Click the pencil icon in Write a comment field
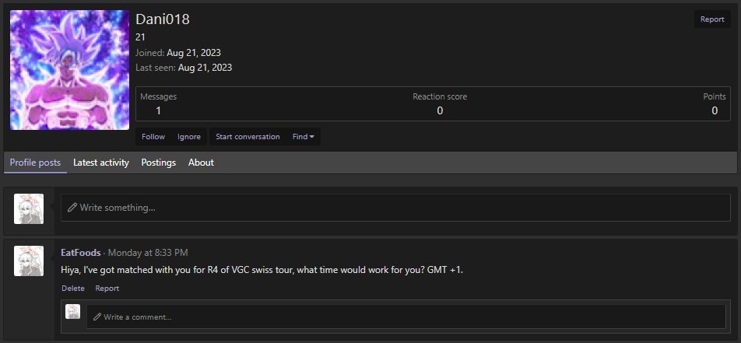Image resolution: width=741 pixels, height=343 pixels. (97, 317)
